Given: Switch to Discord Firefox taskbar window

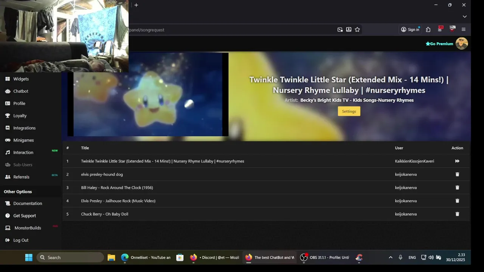Looking at the screenshot, I should click(214, 257).
